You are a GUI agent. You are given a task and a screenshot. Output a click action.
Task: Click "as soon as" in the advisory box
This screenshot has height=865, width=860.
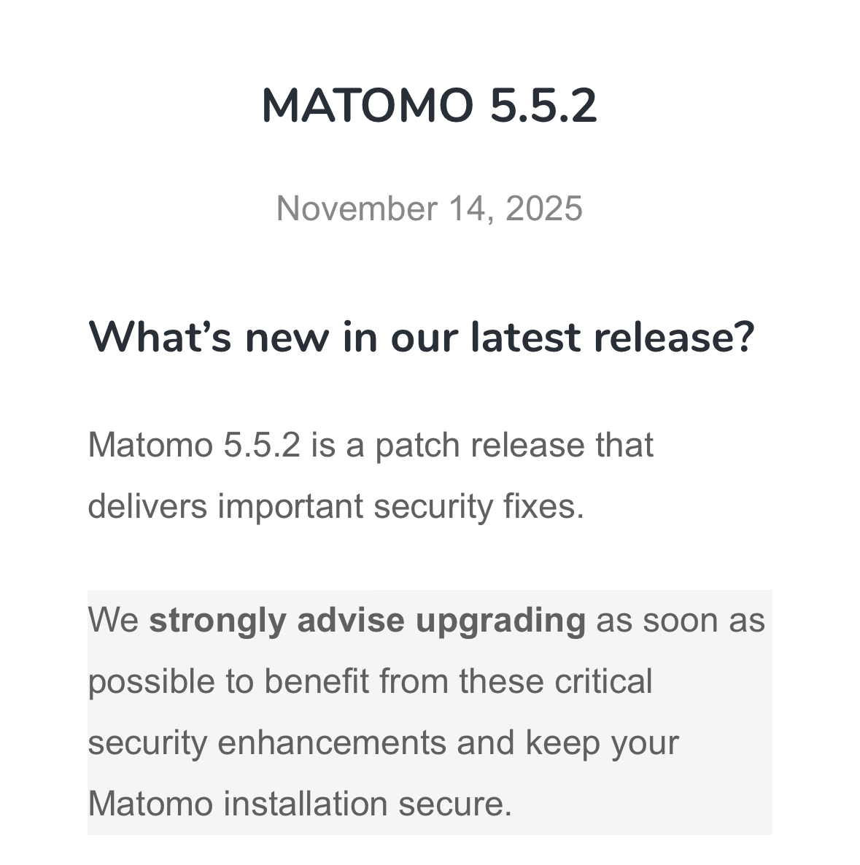coord(681,621)
